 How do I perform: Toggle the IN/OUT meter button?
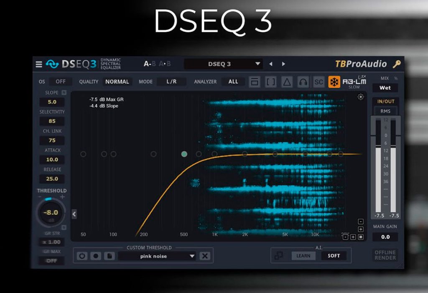coord(385,101)
